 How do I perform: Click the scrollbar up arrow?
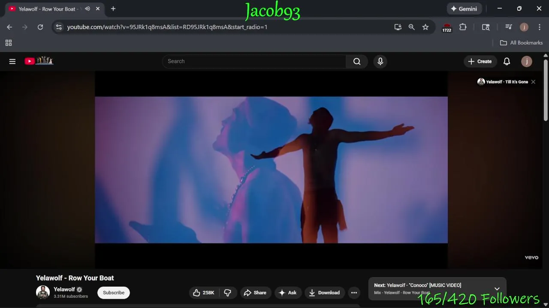(546, 55)
